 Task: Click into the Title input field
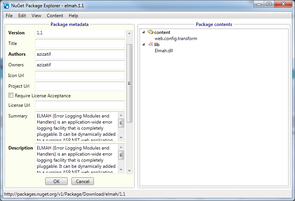(80, 43)
